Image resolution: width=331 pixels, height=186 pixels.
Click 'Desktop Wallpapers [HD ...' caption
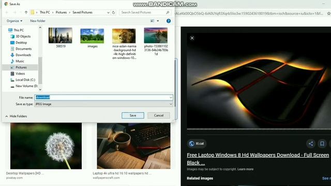coord(25,174)
